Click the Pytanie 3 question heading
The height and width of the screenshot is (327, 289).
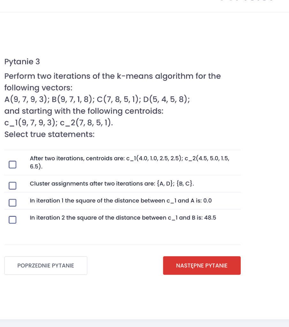pyautogui.click(x=22, y=62)
